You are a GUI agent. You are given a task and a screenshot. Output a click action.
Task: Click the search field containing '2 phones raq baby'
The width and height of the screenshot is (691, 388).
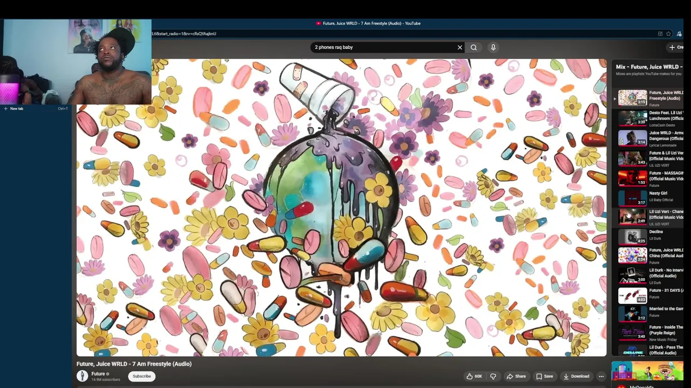(x=384, y=47)
